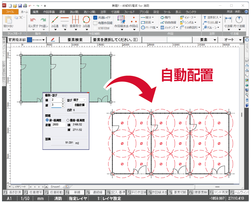Open the command panel icon at right sidebar top

pos(247,40)
